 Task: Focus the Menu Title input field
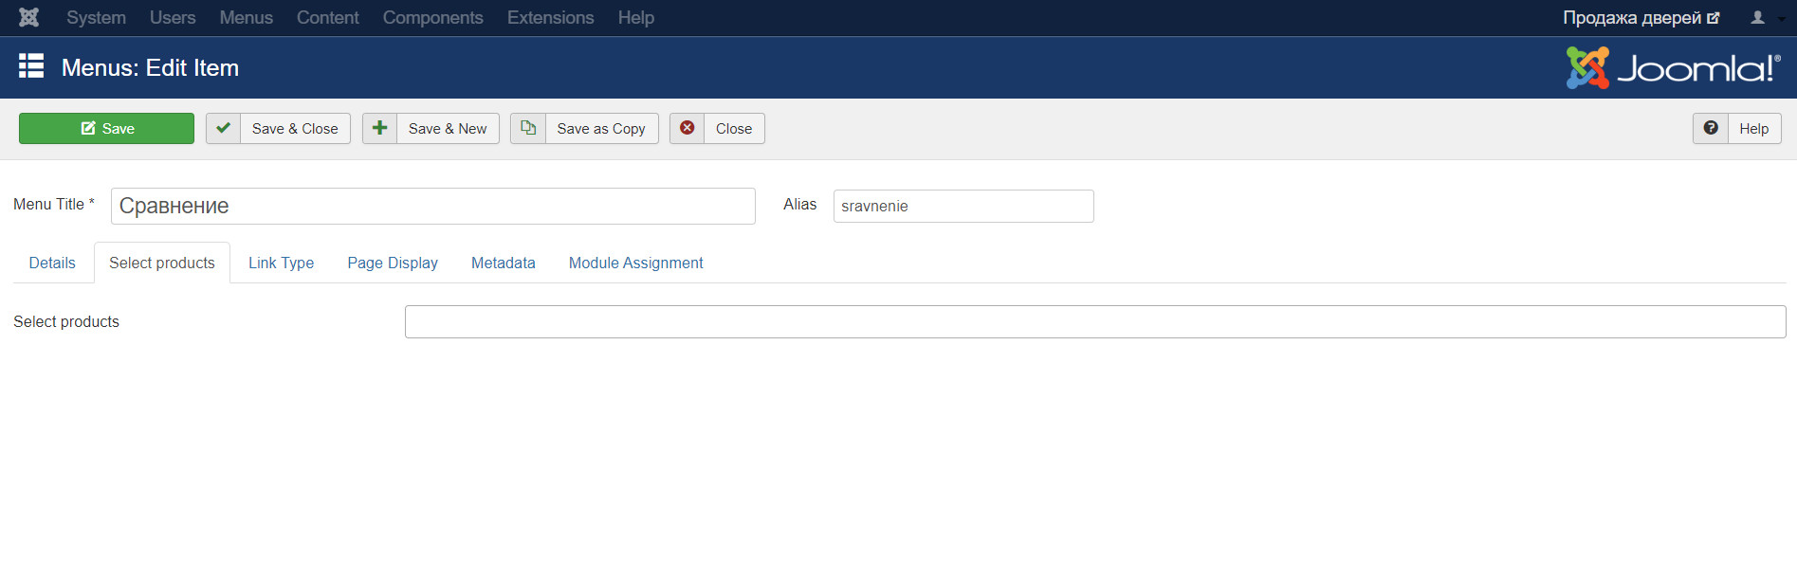pos(433,206)
